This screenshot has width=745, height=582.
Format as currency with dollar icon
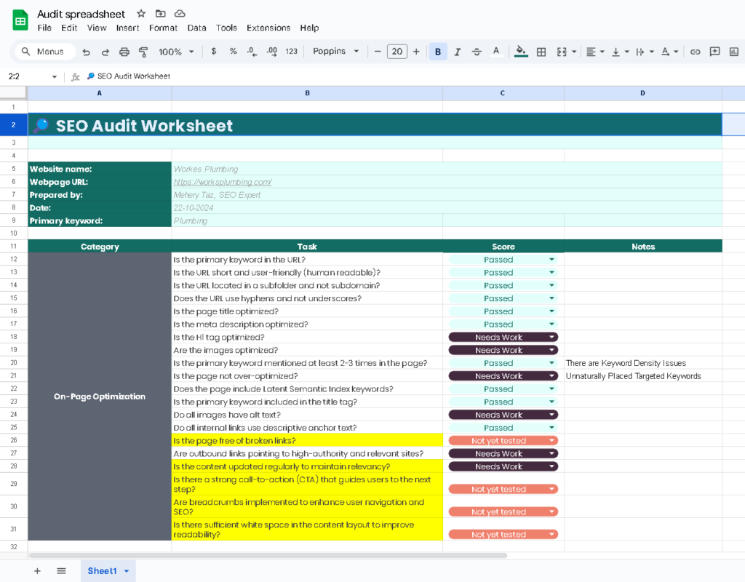(x=214, y=52)
